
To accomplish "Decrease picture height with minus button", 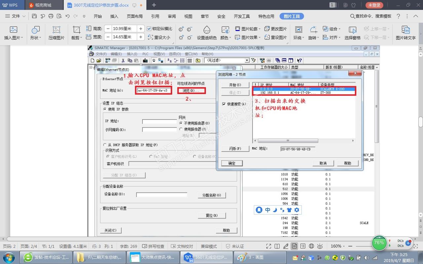I will [107, 29].
